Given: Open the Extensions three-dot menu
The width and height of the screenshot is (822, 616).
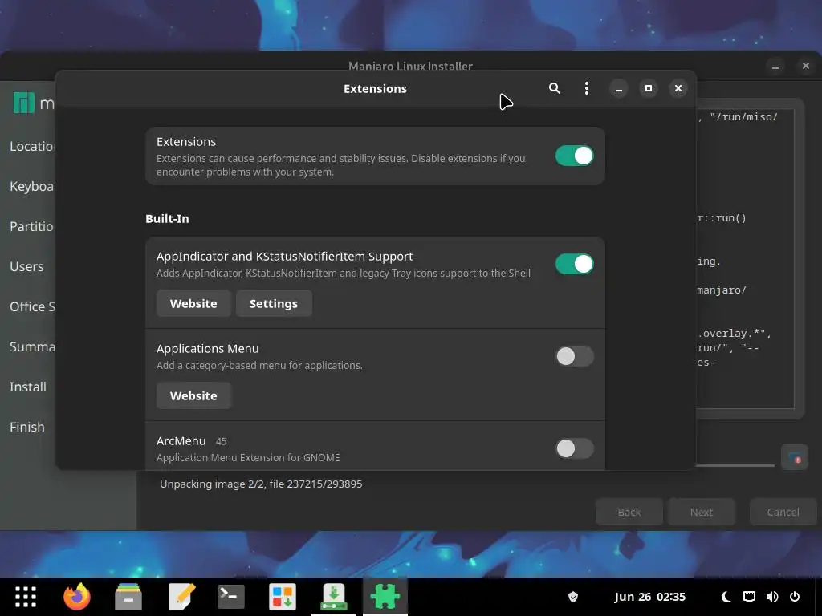Looking at the screenshot, I should click(x=587, y=88).
